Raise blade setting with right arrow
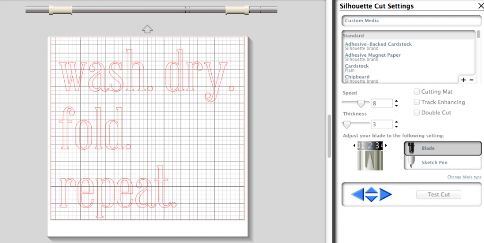 click(x=386, y=145)
